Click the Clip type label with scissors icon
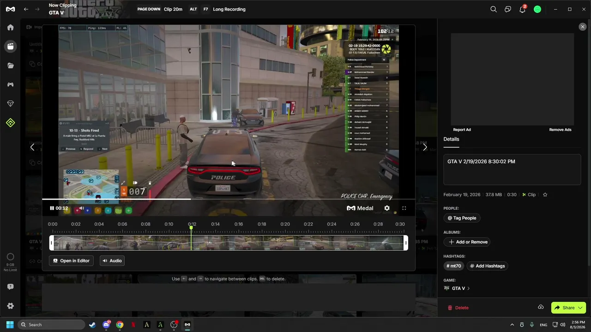The width and height of the screenshot is (591, 332). click(529, 195)
